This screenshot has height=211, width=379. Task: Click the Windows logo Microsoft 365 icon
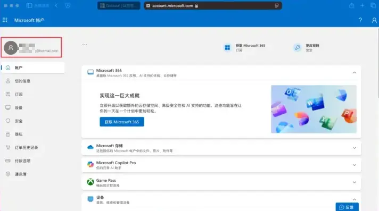point(227,47)
